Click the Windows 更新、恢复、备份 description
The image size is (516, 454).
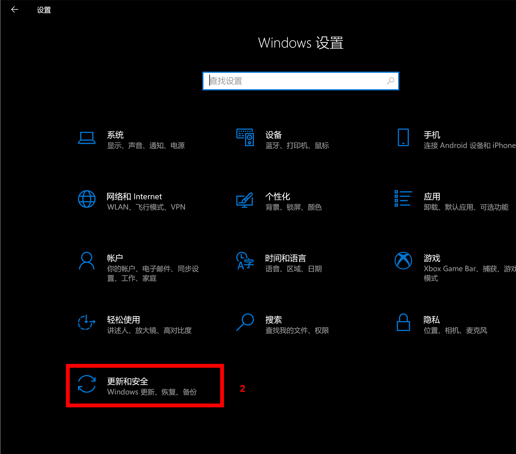click(x=152, y=392)
